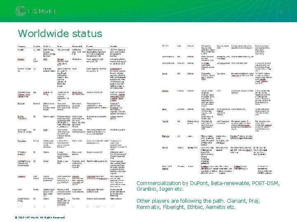Click the underlined "Enerkem" cell in right table

[165, 91]
